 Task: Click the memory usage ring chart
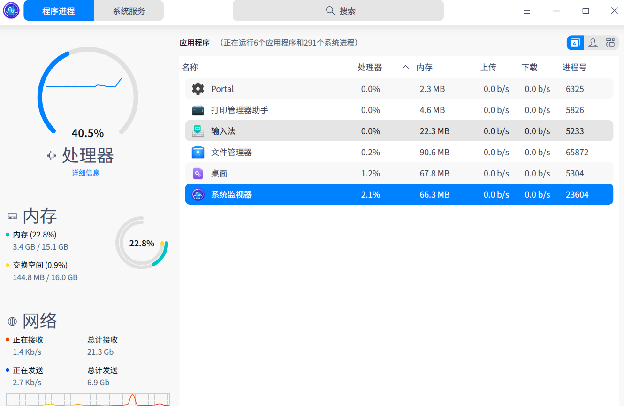coord(142,243)
